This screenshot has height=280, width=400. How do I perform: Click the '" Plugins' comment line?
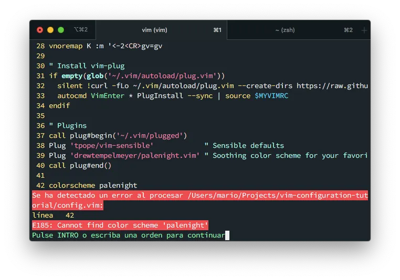(68, 126)
